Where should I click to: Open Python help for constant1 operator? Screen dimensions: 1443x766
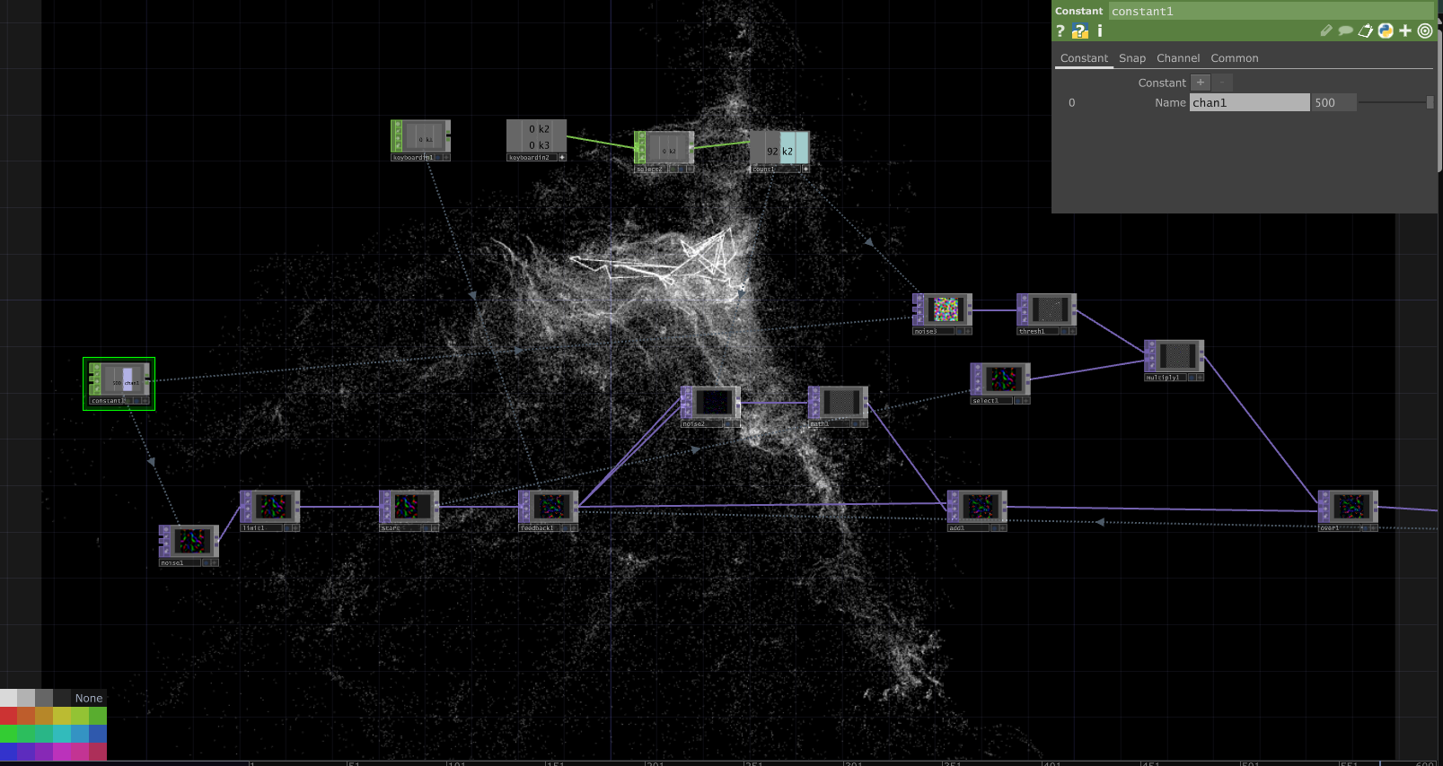pos(1080,31)
